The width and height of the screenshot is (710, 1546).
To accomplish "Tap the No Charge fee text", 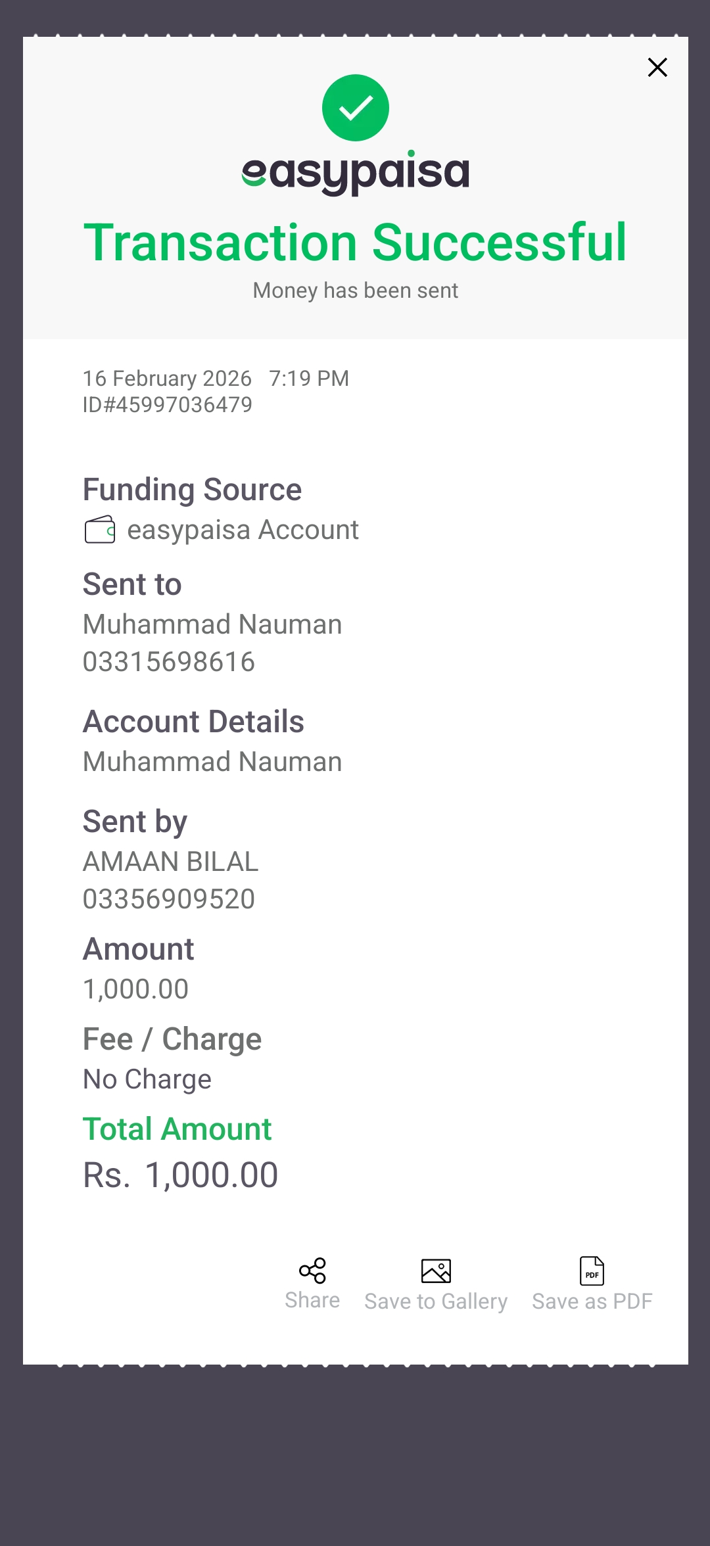I will [147, 1079].
